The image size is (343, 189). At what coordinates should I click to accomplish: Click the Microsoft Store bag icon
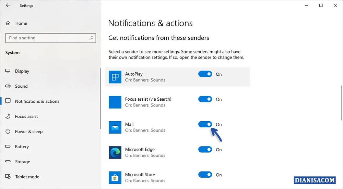115,178
